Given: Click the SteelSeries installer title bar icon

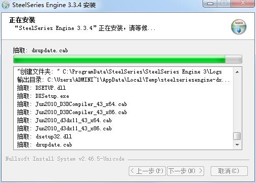Looking at the screenshot, I should (6, 5).
